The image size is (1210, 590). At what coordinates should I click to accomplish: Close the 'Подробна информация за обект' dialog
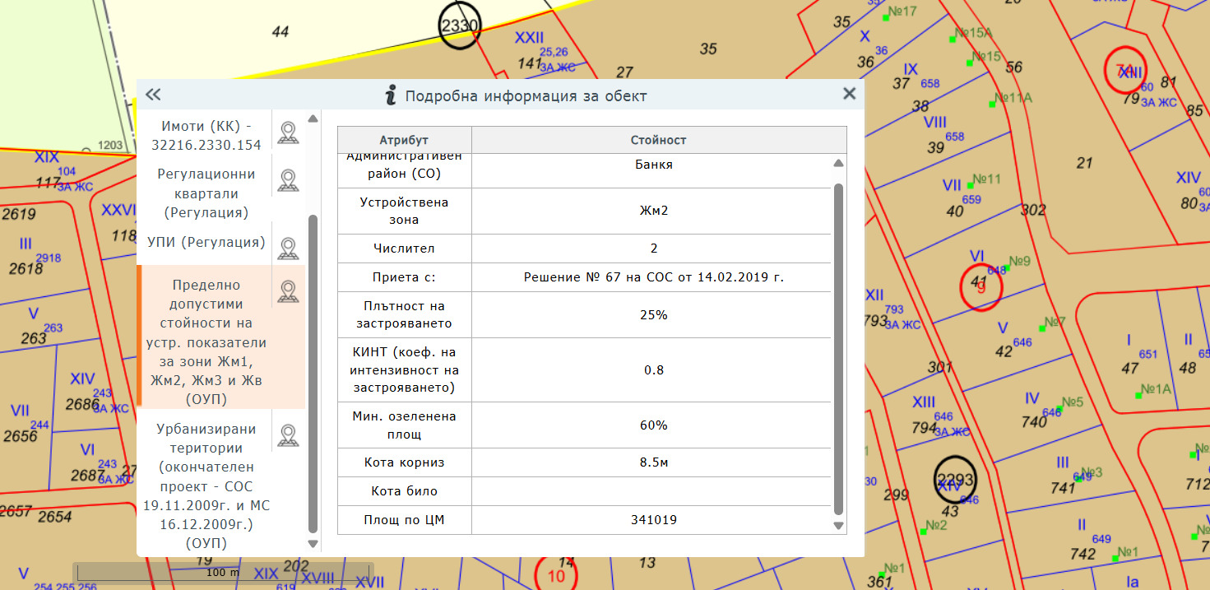(x=849, y=94)
